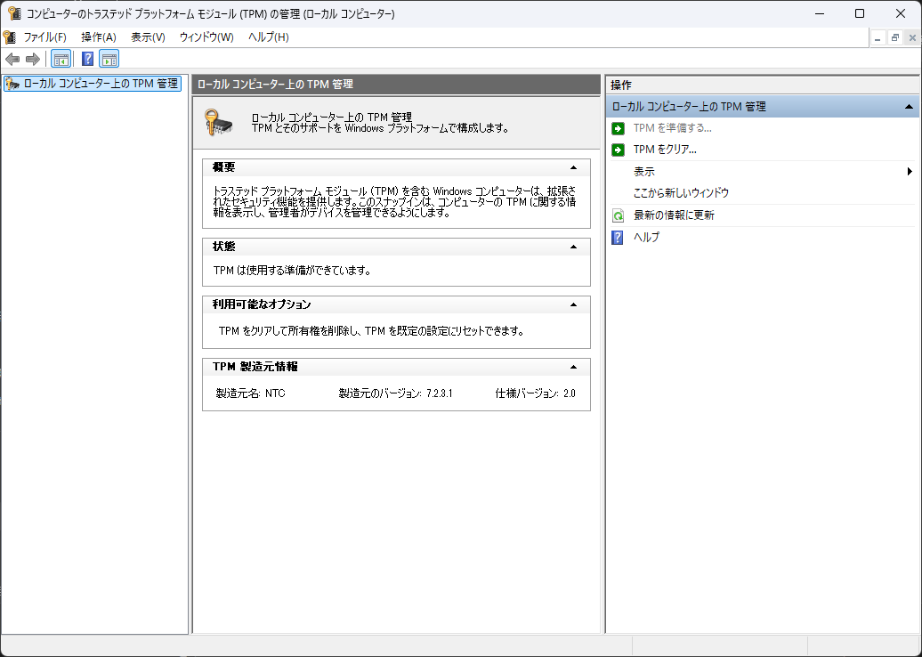This screenshot has height=657, width=922.
Task: Click the ここから新しいウィンドウ action link
Action: [681, 193]
